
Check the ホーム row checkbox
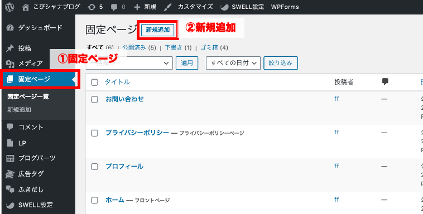pyautogui.click(x=94, y=200)
